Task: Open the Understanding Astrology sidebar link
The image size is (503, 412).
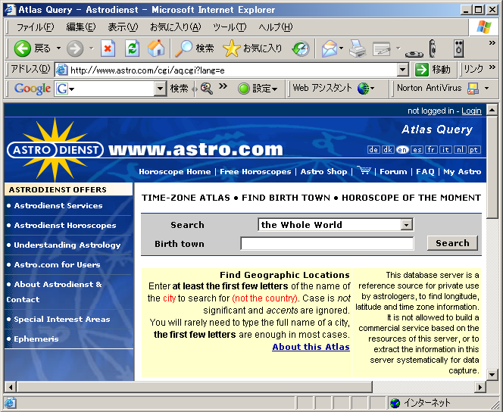Action: 67,245
